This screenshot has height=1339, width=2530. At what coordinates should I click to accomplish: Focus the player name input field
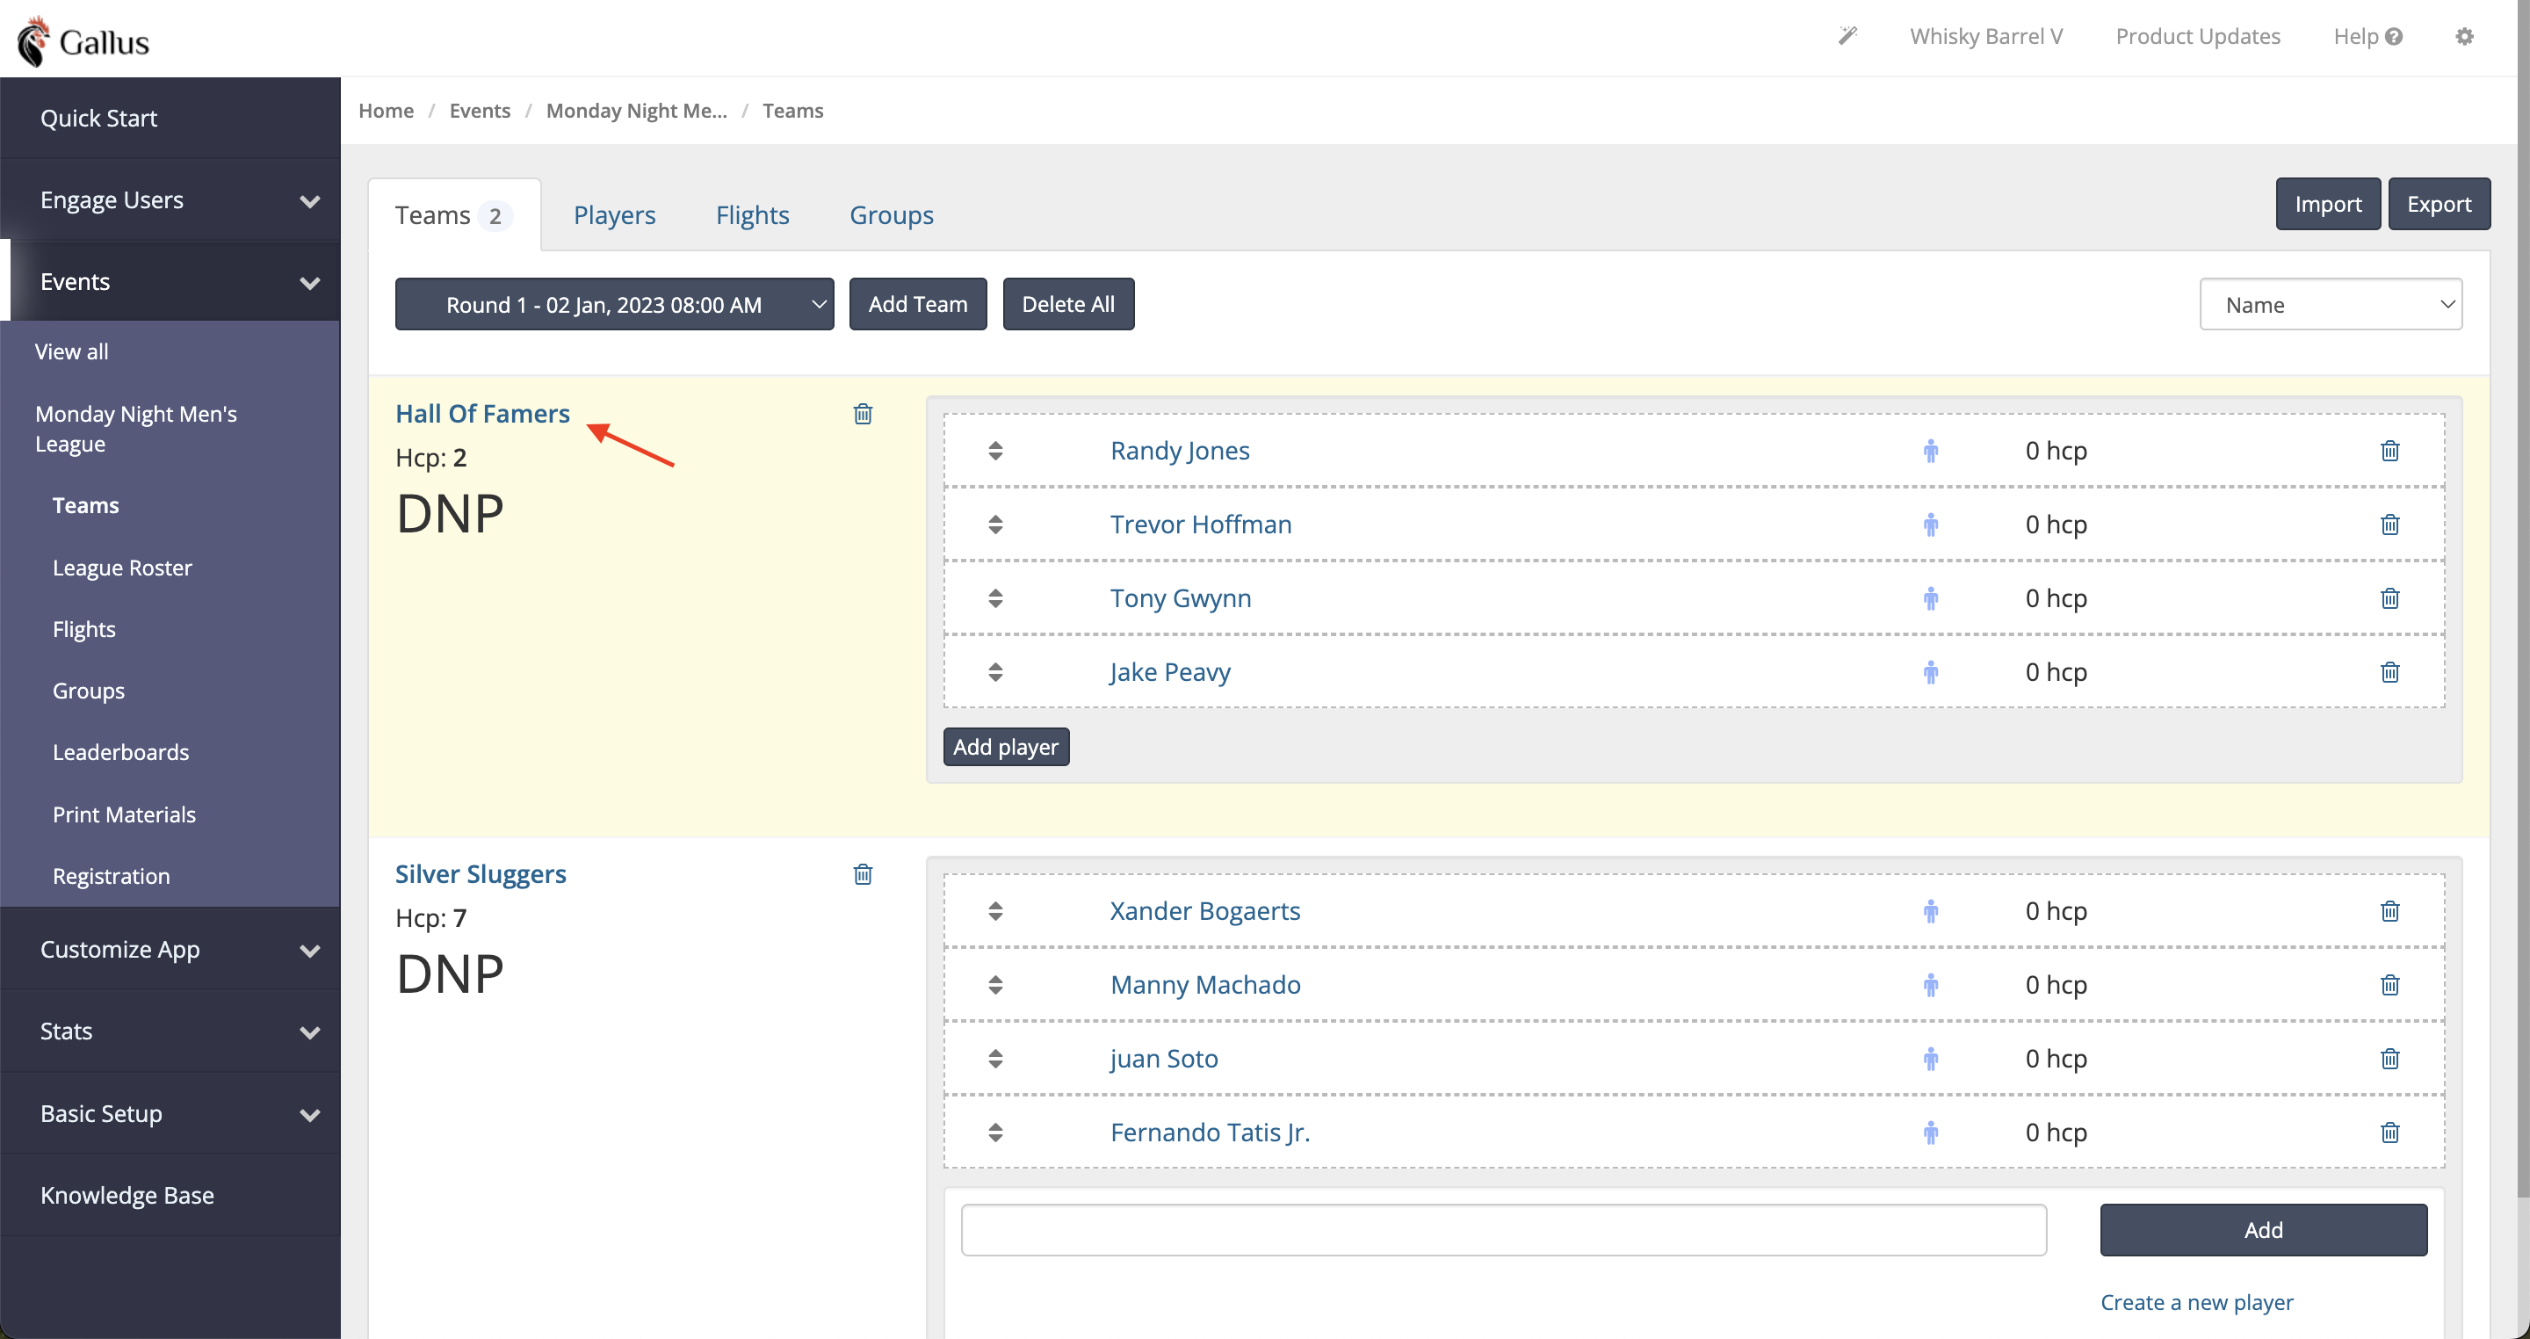tap(1504, 1229)
